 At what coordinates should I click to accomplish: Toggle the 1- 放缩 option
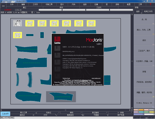(120, 113)
